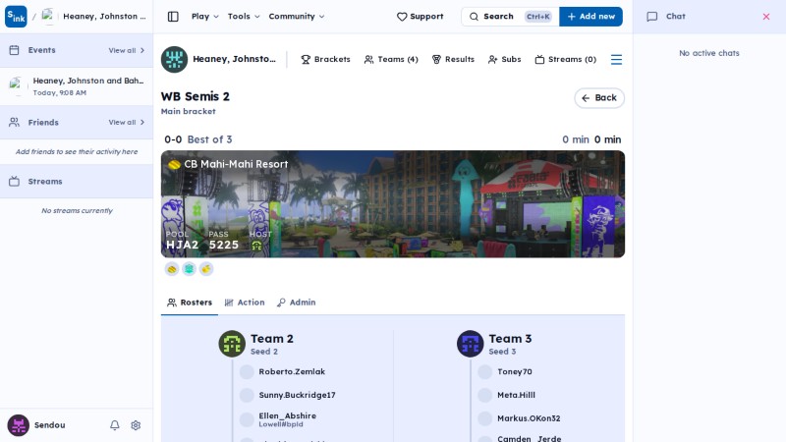Switch to the Admin tab

pyautogui.click(x=297, y=303)
